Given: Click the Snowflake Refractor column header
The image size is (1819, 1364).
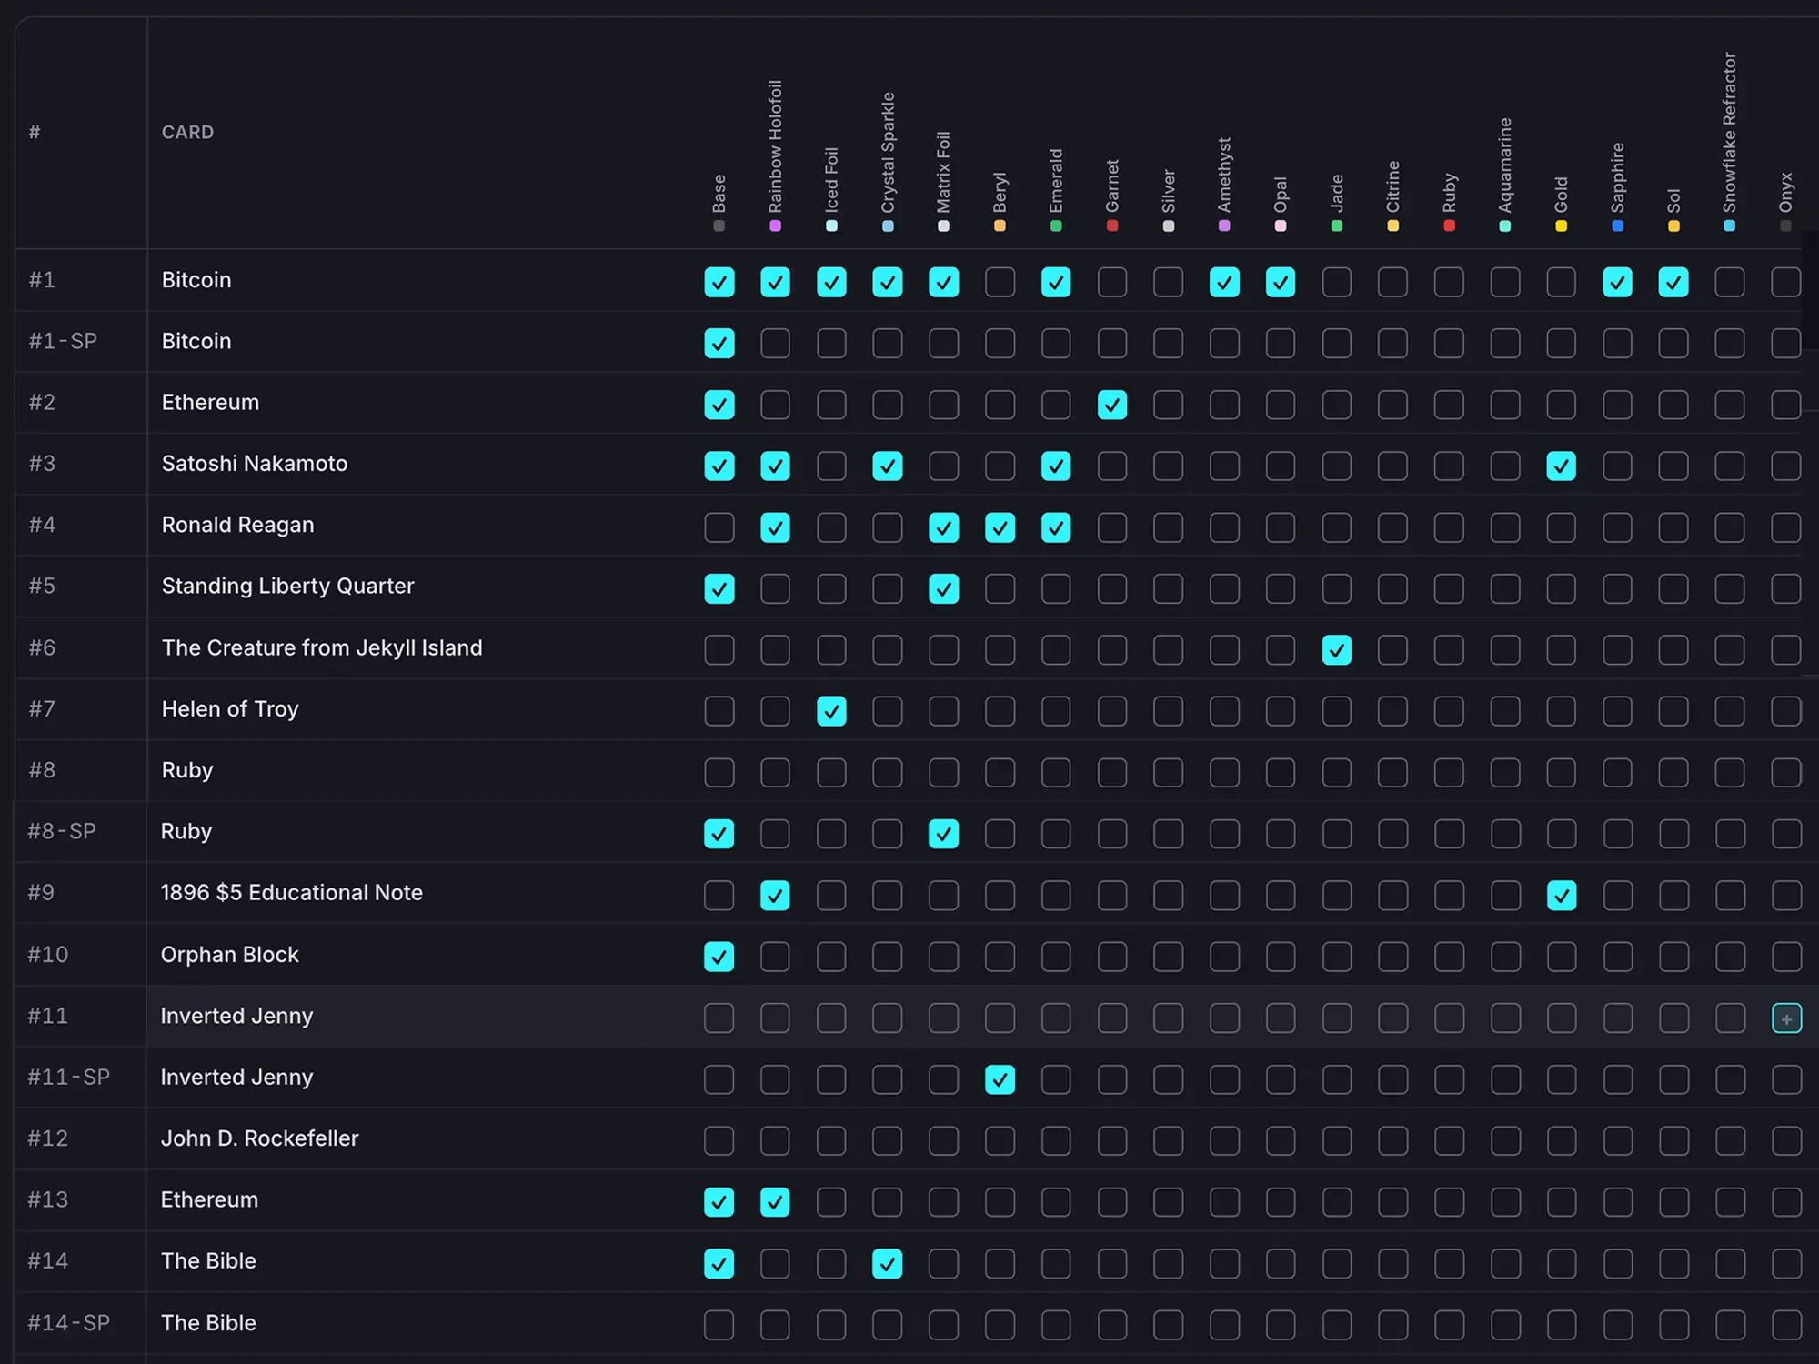Looking at the screenshot, I should (1729, 133).
